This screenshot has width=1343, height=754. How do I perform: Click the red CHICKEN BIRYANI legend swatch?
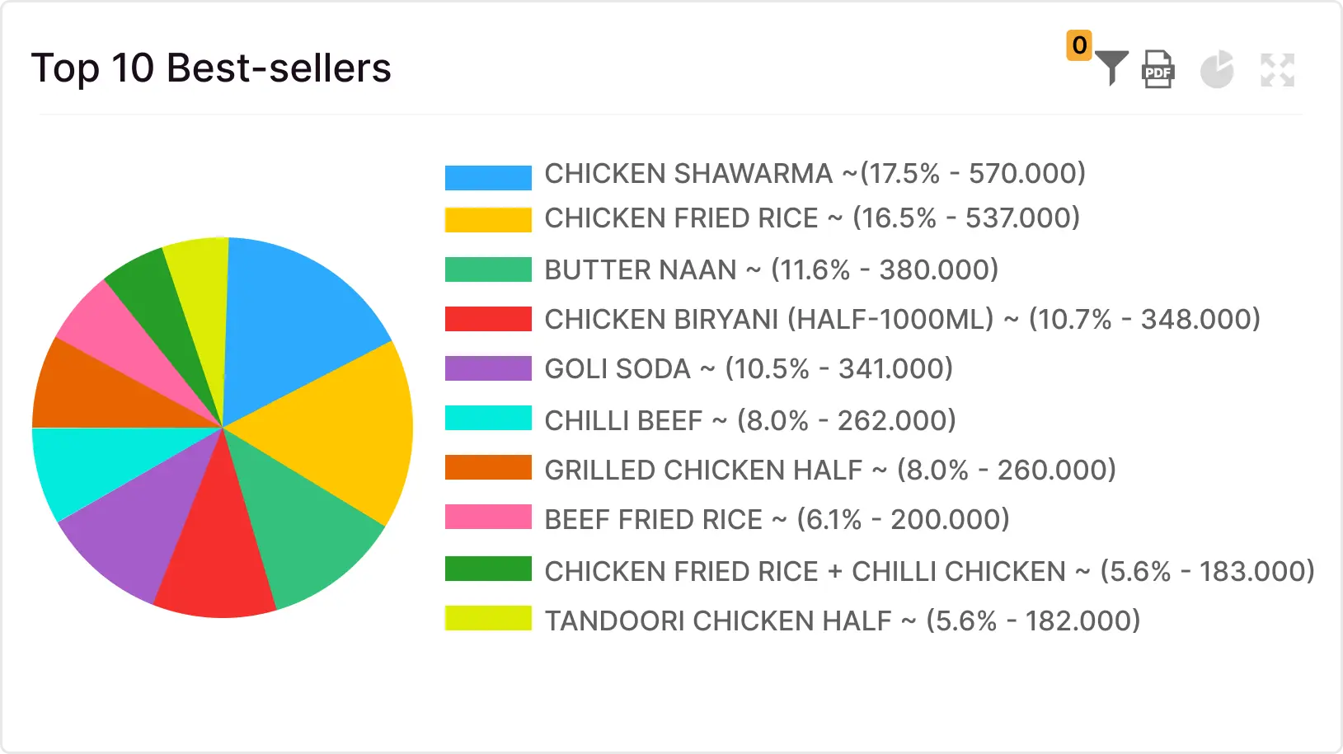pyautogui.click(x=488, y=319)
